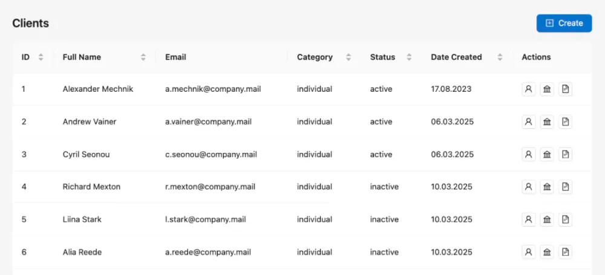Open the document icon for Alia Reede

565,252
